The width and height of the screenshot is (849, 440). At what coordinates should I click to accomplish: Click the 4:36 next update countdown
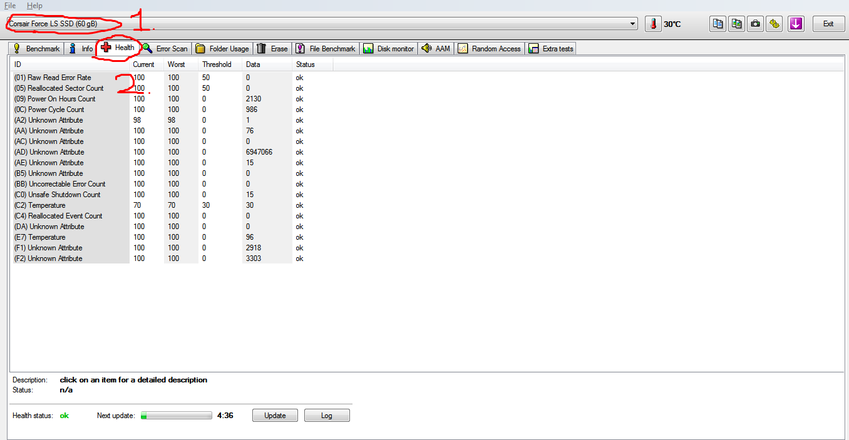(x=225, y=416)
